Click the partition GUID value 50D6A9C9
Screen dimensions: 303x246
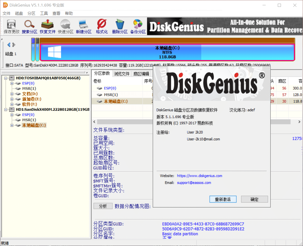click(203, 229)
